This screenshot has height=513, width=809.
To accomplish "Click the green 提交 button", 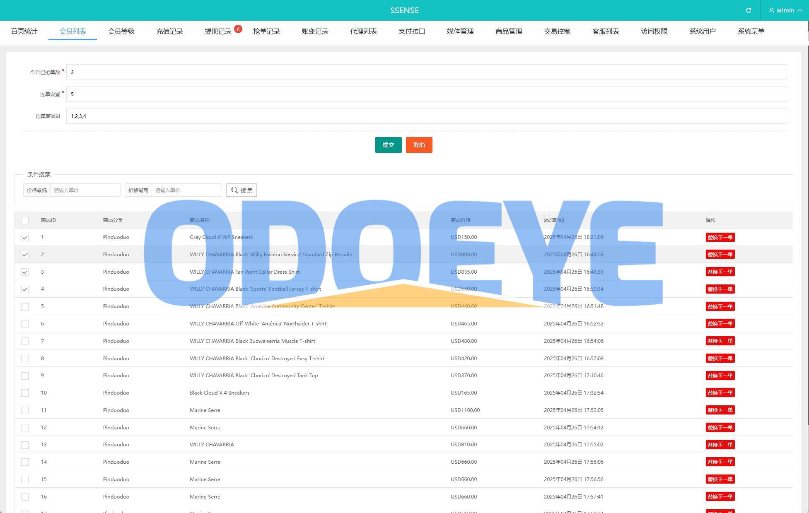I will coord(388,145).
